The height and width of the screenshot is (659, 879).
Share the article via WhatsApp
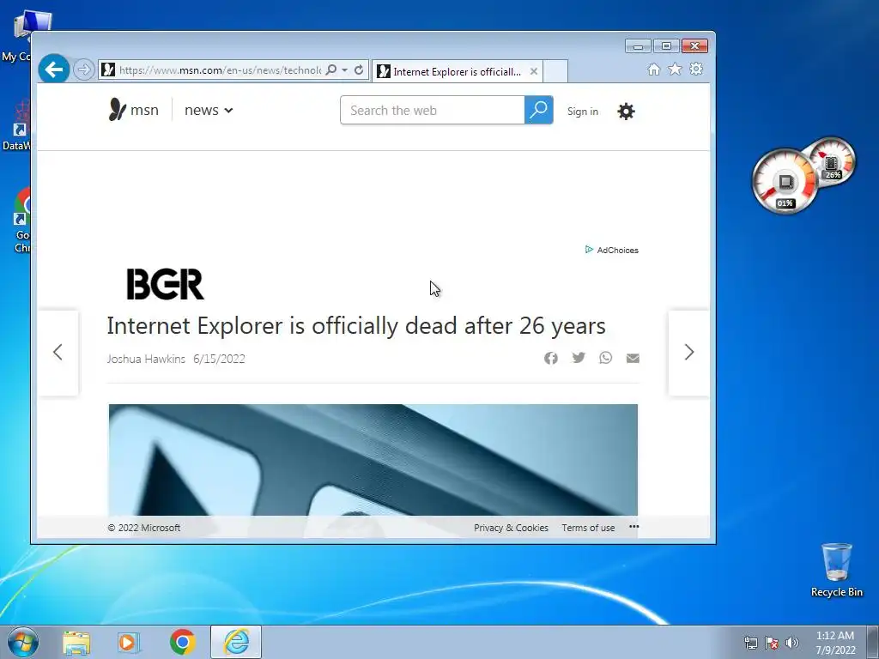point(605,358)
